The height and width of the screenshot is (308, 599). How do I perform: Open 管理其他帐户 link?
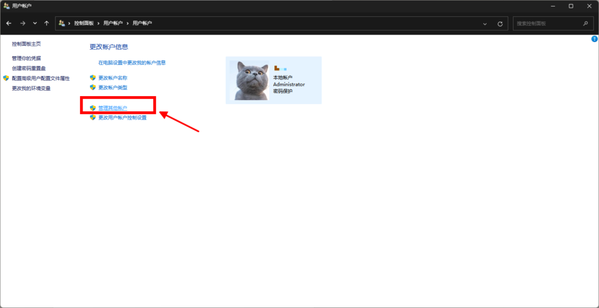click(x=112, y=108)
